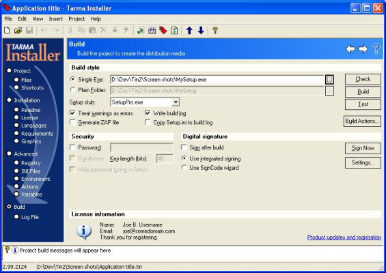This screenshot has width=386, height=273.
Task: Click the Single Exe path input field
Action: pos(217,79)
